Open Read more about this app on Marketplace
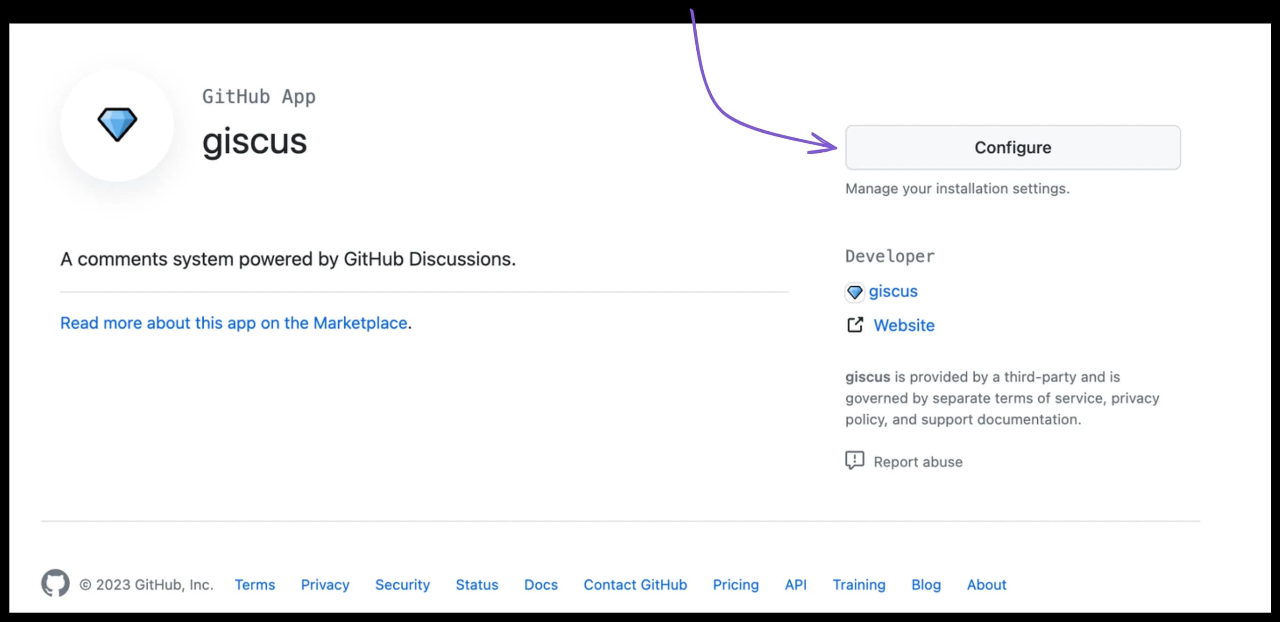Viewport: 1280px width, 622px height. tap(233, 323)
